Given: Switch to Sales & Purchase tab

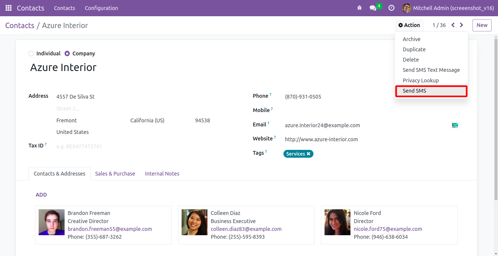Looking at the screenshot, I should pyautogui.click(x=115, y=174).
